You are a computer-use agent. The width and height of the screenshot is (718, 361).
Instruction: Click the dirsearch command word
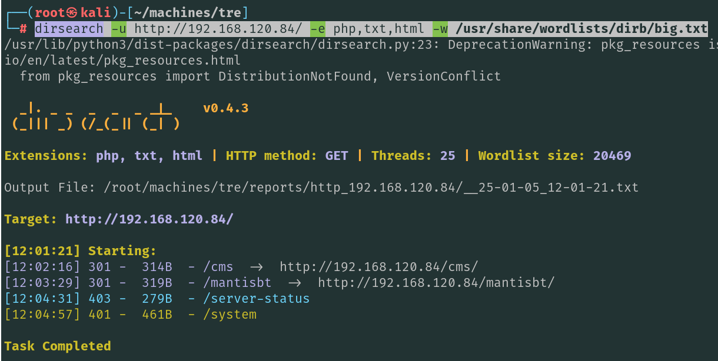pos(69,28)
